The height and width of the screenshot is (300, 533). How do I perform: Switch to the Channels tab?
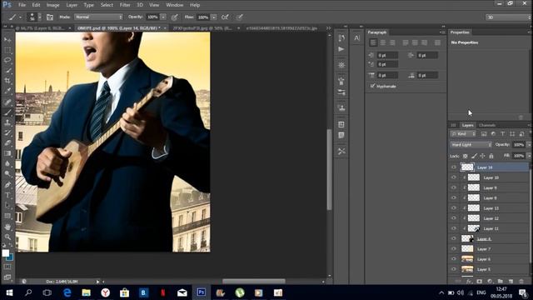tap(487, 125)
